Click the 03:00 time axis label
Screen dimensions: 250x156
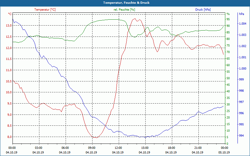pyautogui.click(x=38, y=148)
